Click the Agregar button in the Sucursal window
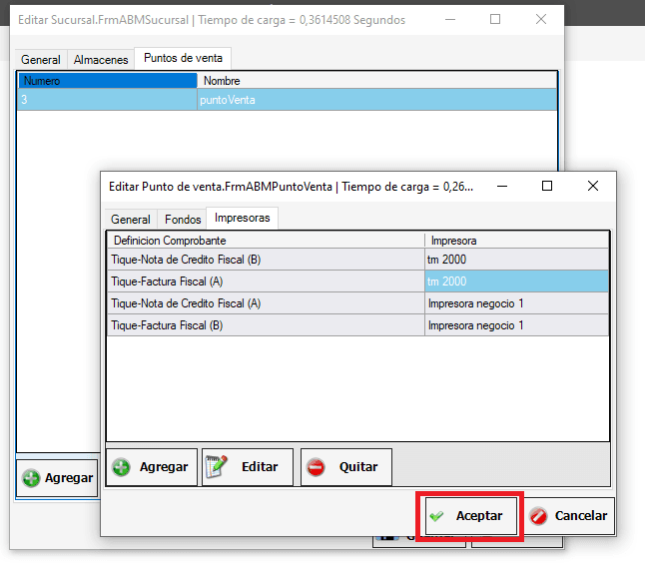The image size is (645, 564). pyautogui.click(x=57, y=478)
